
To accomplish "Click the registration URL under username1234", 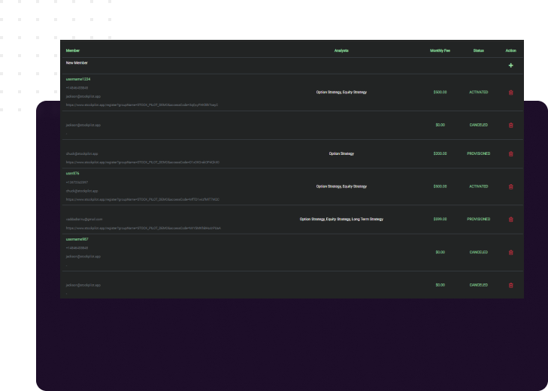I will [142, 105].
